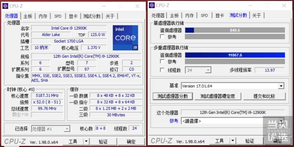
Task: Click the revision value C0
Action: [131, 69]
